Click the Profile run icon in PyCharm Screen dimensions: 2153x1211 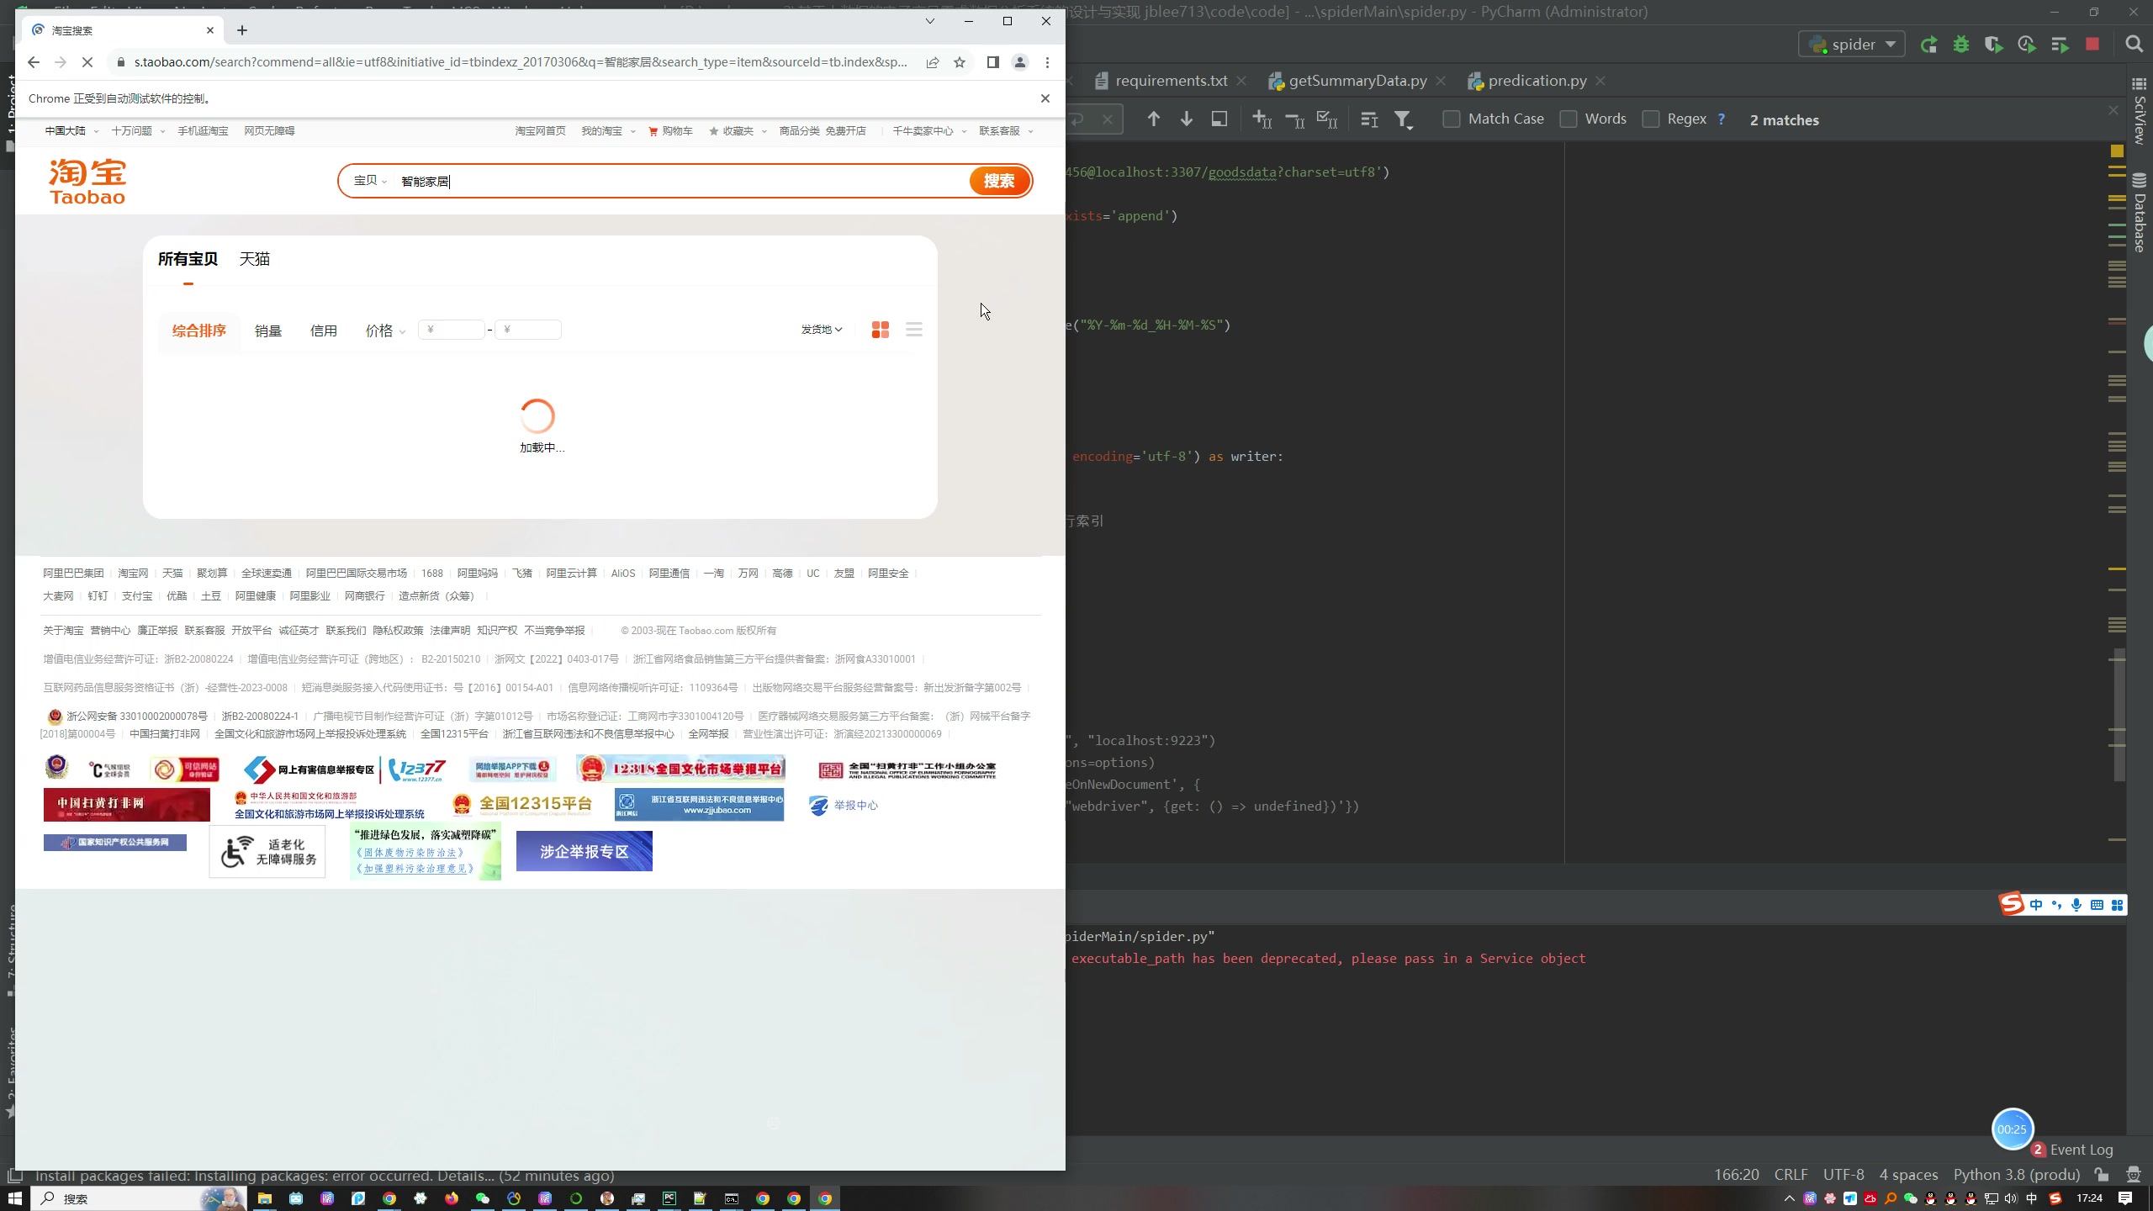pos(2027,45)
